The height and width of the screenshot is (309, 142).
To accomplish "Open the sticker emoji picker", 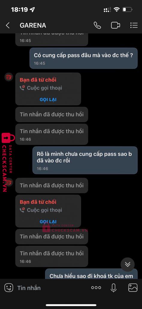I will click(x=9, y=288).
